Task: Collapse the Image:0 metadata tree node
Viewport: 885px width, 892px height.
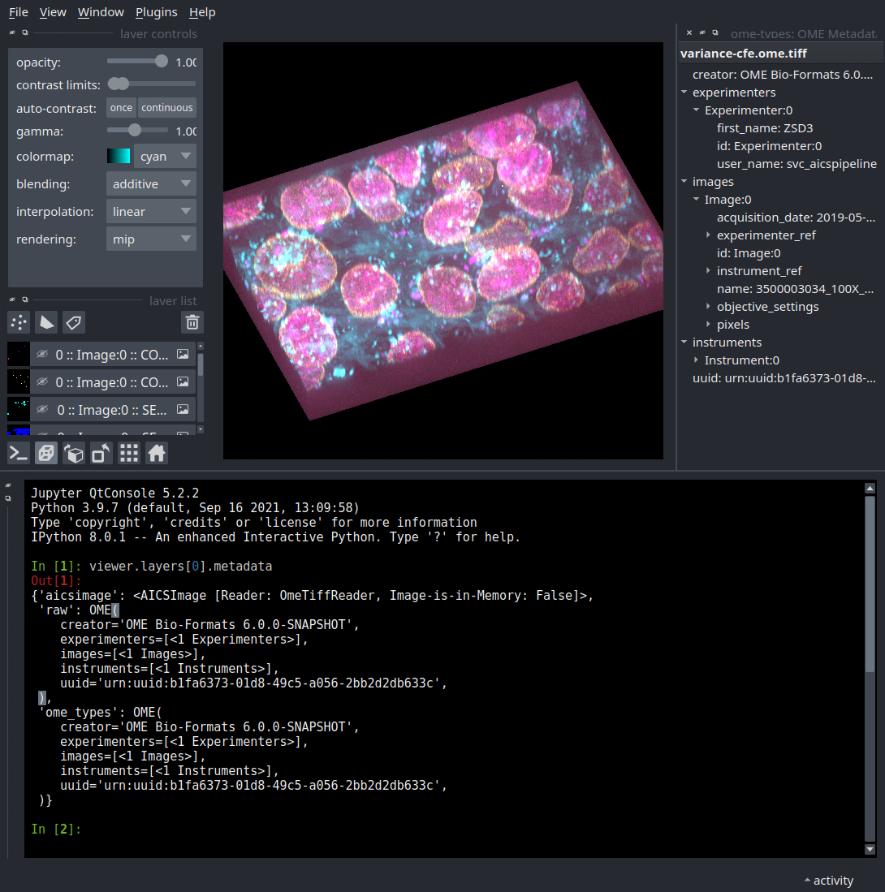Action: pyautogui.click(x=694, y=199)
